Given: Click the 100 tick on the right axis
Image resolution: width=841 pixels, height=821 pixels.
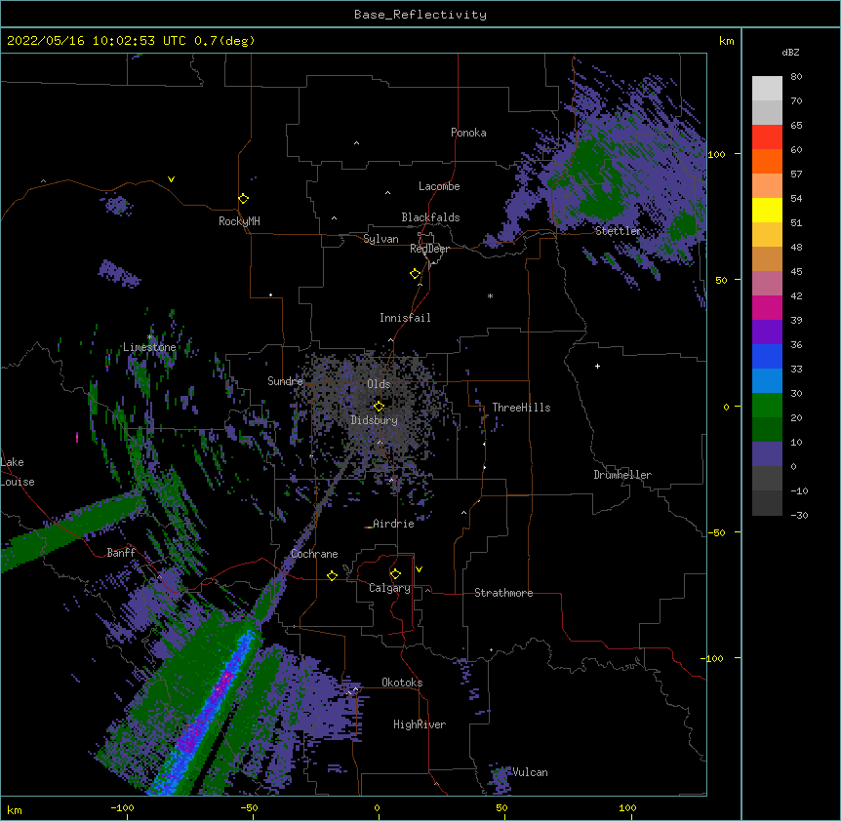Looking at the screenshot, I should [716, 154].
